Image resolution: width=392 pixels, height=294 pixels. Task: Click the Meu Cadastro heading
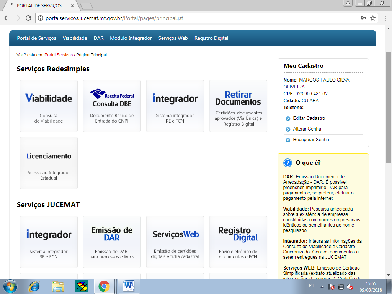[304, 66]
